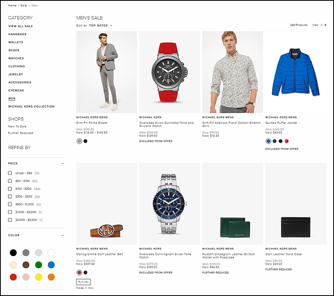Switch to 2-column product view

click(321, 25)
